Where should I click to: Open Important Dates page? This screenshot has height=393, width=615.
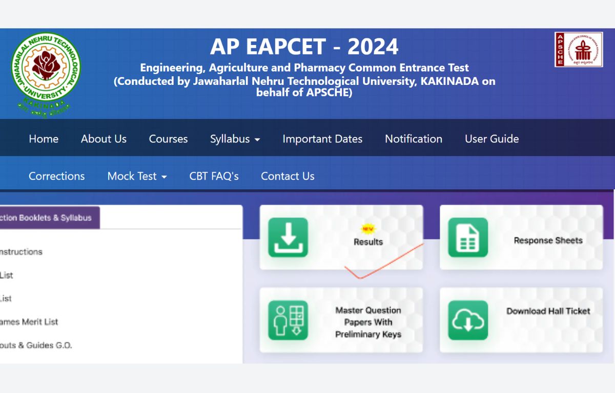pos(322,139)
